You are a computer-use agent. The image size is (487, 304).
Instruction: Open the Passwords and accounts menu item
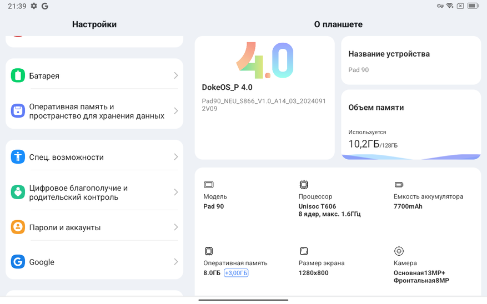point(65,227)
